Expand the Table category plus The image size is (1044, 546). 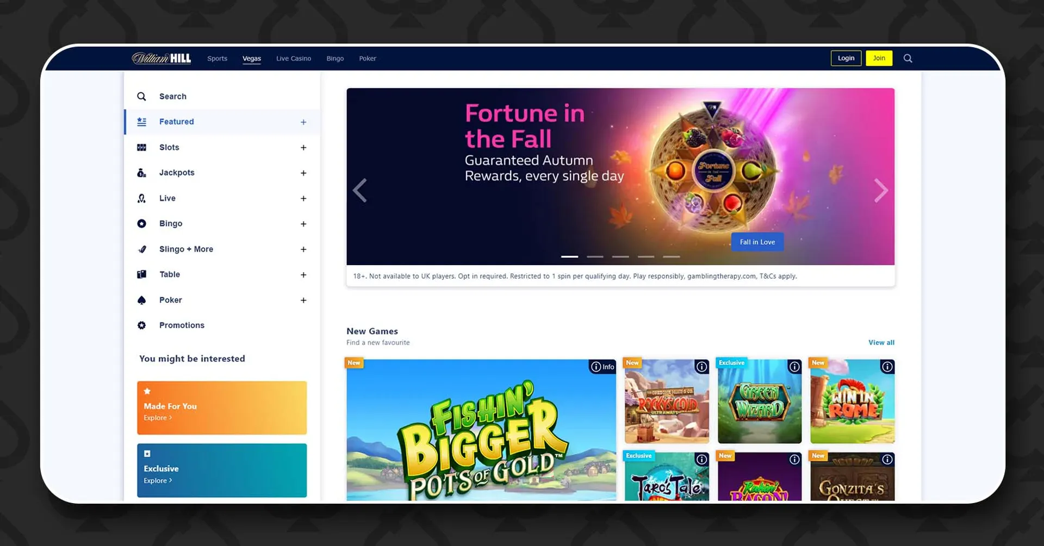coord(303,275)
